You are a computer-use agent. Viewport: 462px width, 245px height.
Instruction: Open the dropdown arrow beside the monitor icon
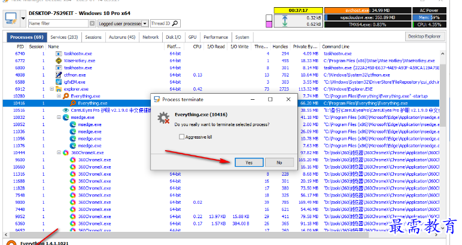23,19
